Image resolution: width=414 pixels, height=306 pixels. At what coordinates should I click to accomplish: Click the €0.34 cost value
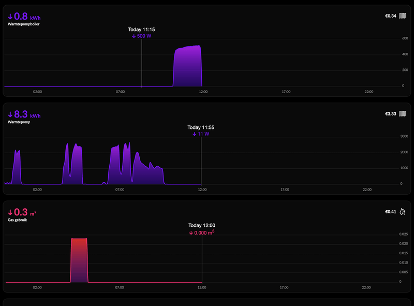(391, 16)
